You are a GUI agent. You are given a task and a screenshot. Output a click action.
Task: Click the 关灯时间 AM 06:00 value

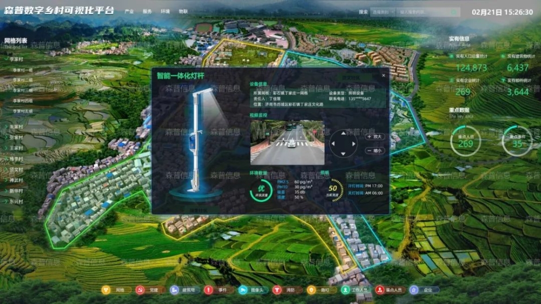[x=374, y=193]
